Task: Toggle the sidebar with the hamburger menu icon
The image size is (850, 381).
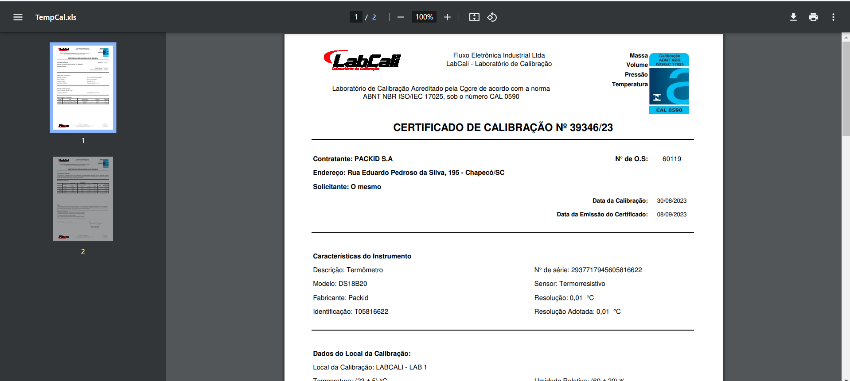Action: pyautogui.click(x=18, y=17)
